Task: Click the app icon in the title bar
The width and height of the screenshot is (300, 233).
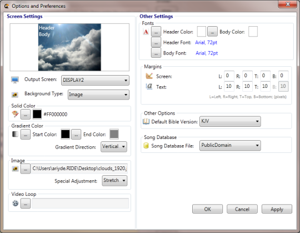Action: pyautogui.click(x=7, y=6)
